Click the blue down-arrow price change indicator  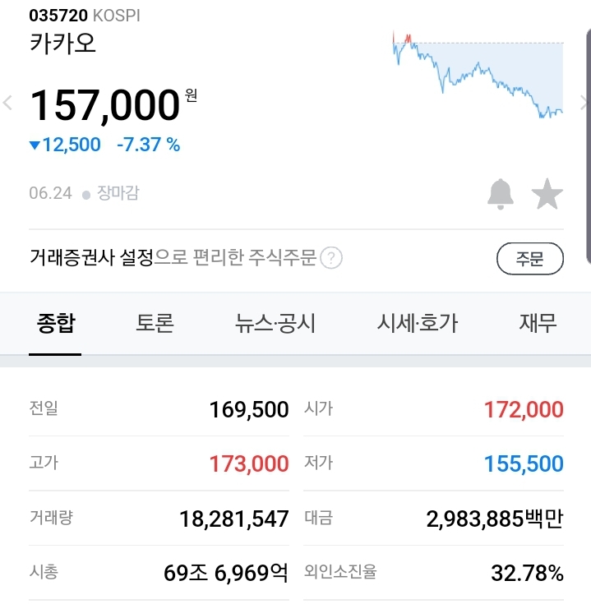point(35,145)
